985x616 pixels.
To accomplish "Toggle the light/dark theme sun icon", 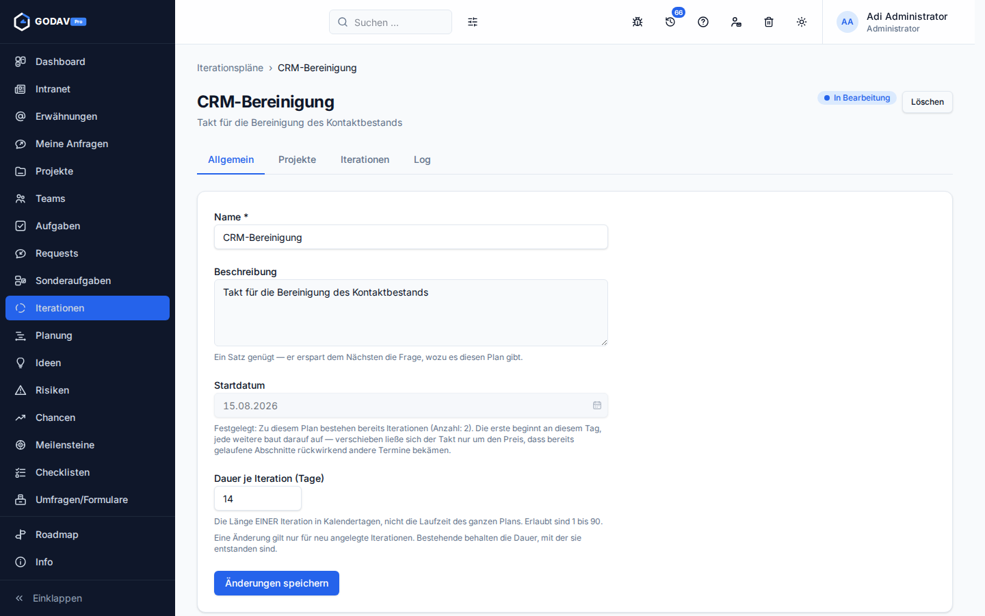I will pyautogui.click(x=802, y=22).
